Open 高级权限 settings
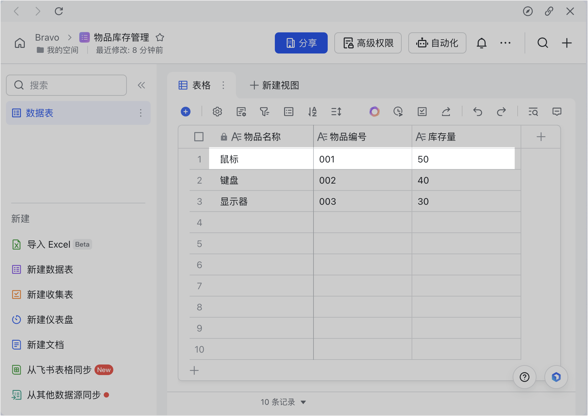This screenshot has width=588, height=416. coord(368,43)
